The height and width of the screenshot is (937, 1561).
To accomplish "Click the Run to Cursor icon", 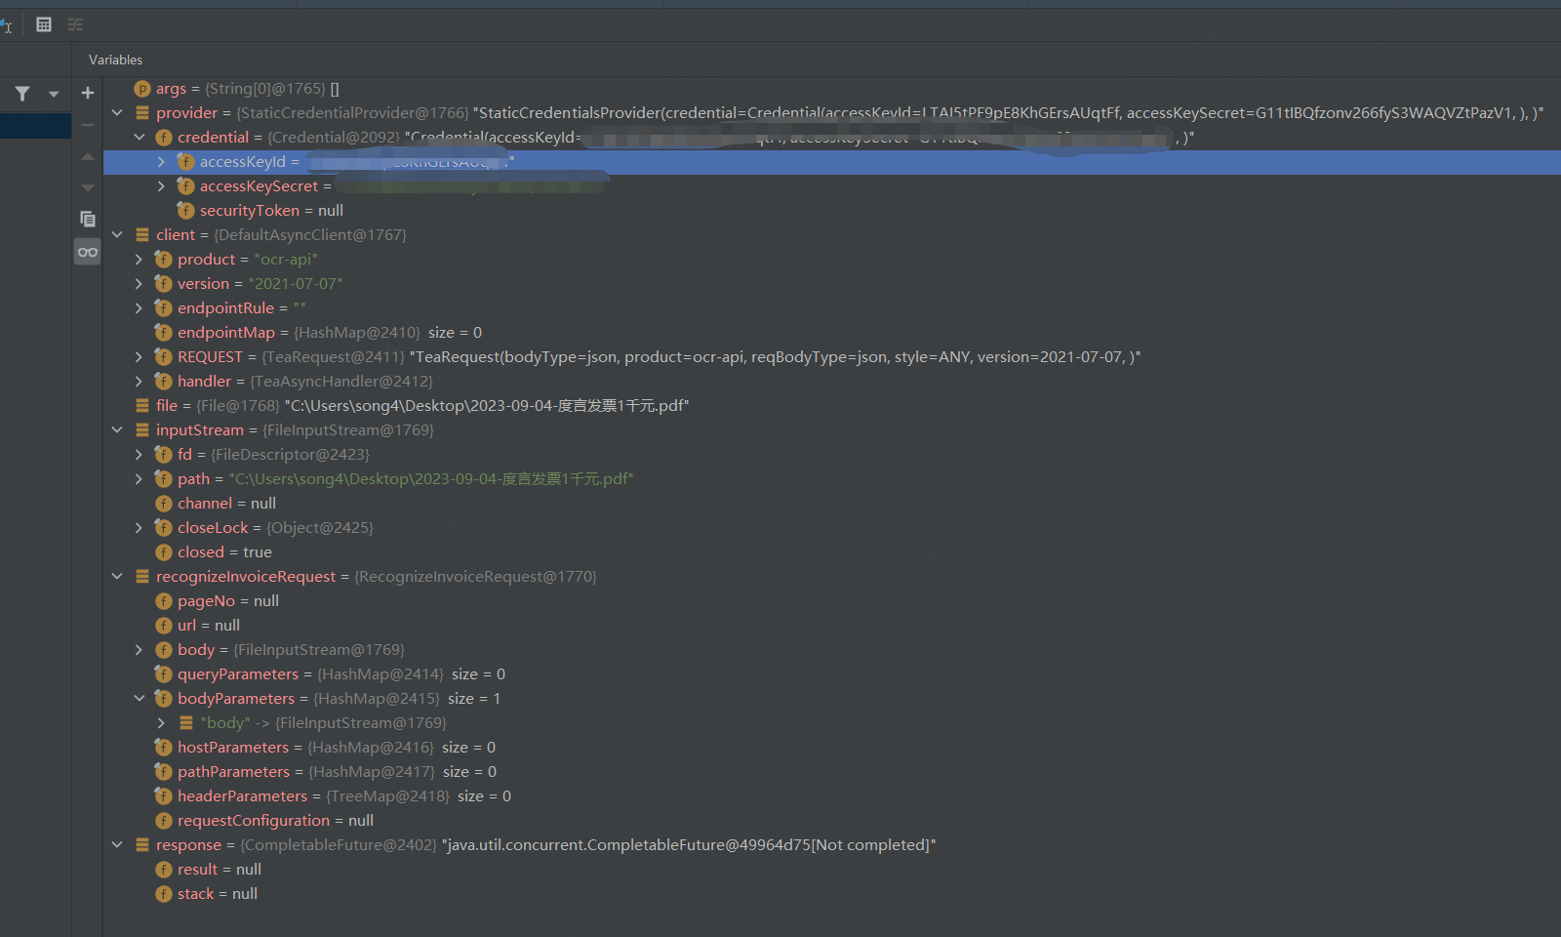I will coord(7,25).
